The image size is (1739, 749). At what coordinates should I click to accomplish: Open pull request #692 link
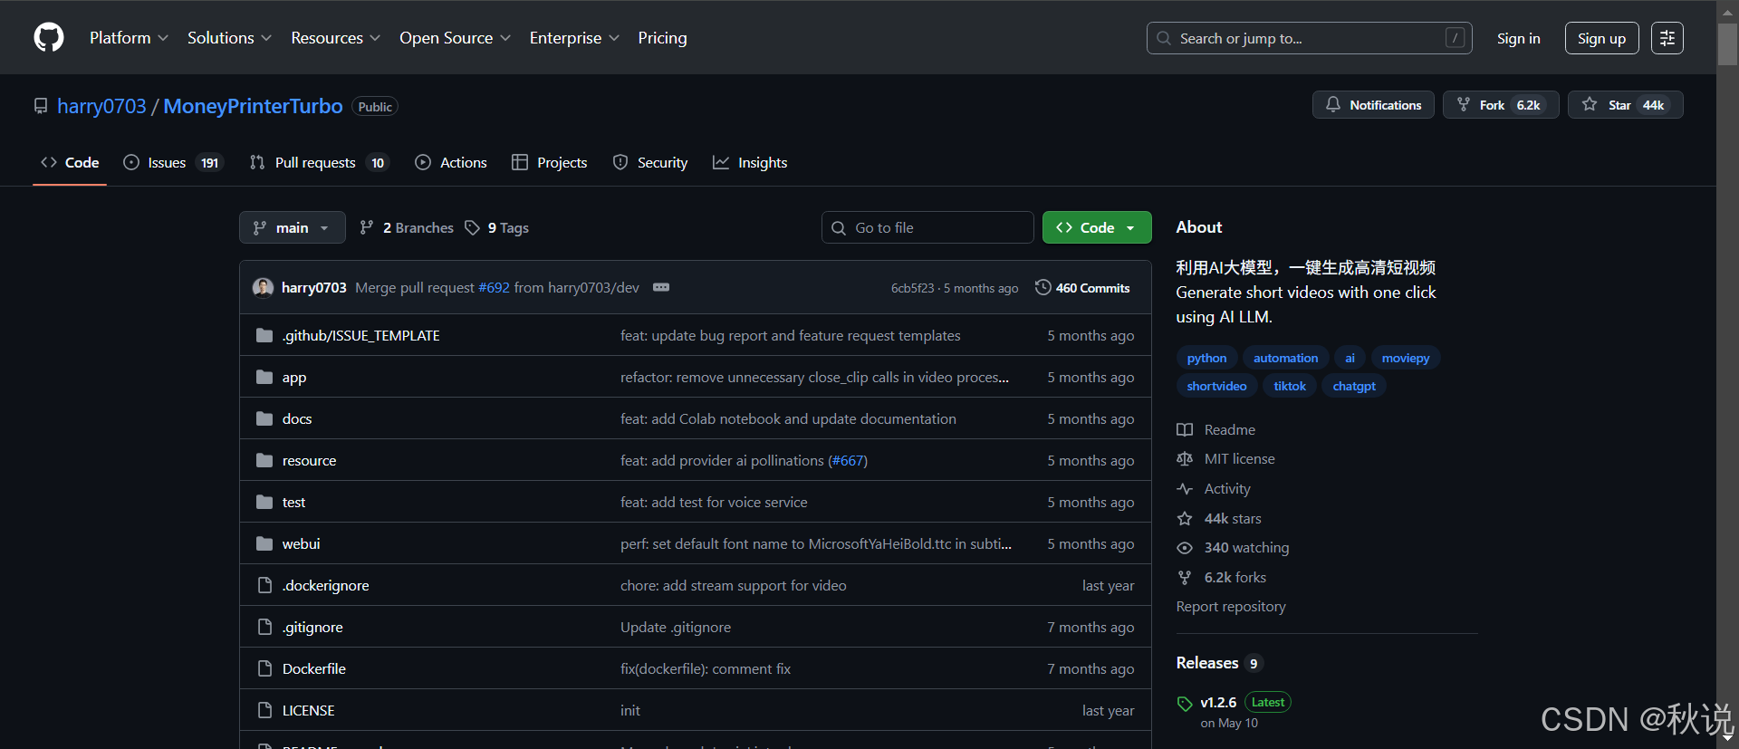point(494,287)
